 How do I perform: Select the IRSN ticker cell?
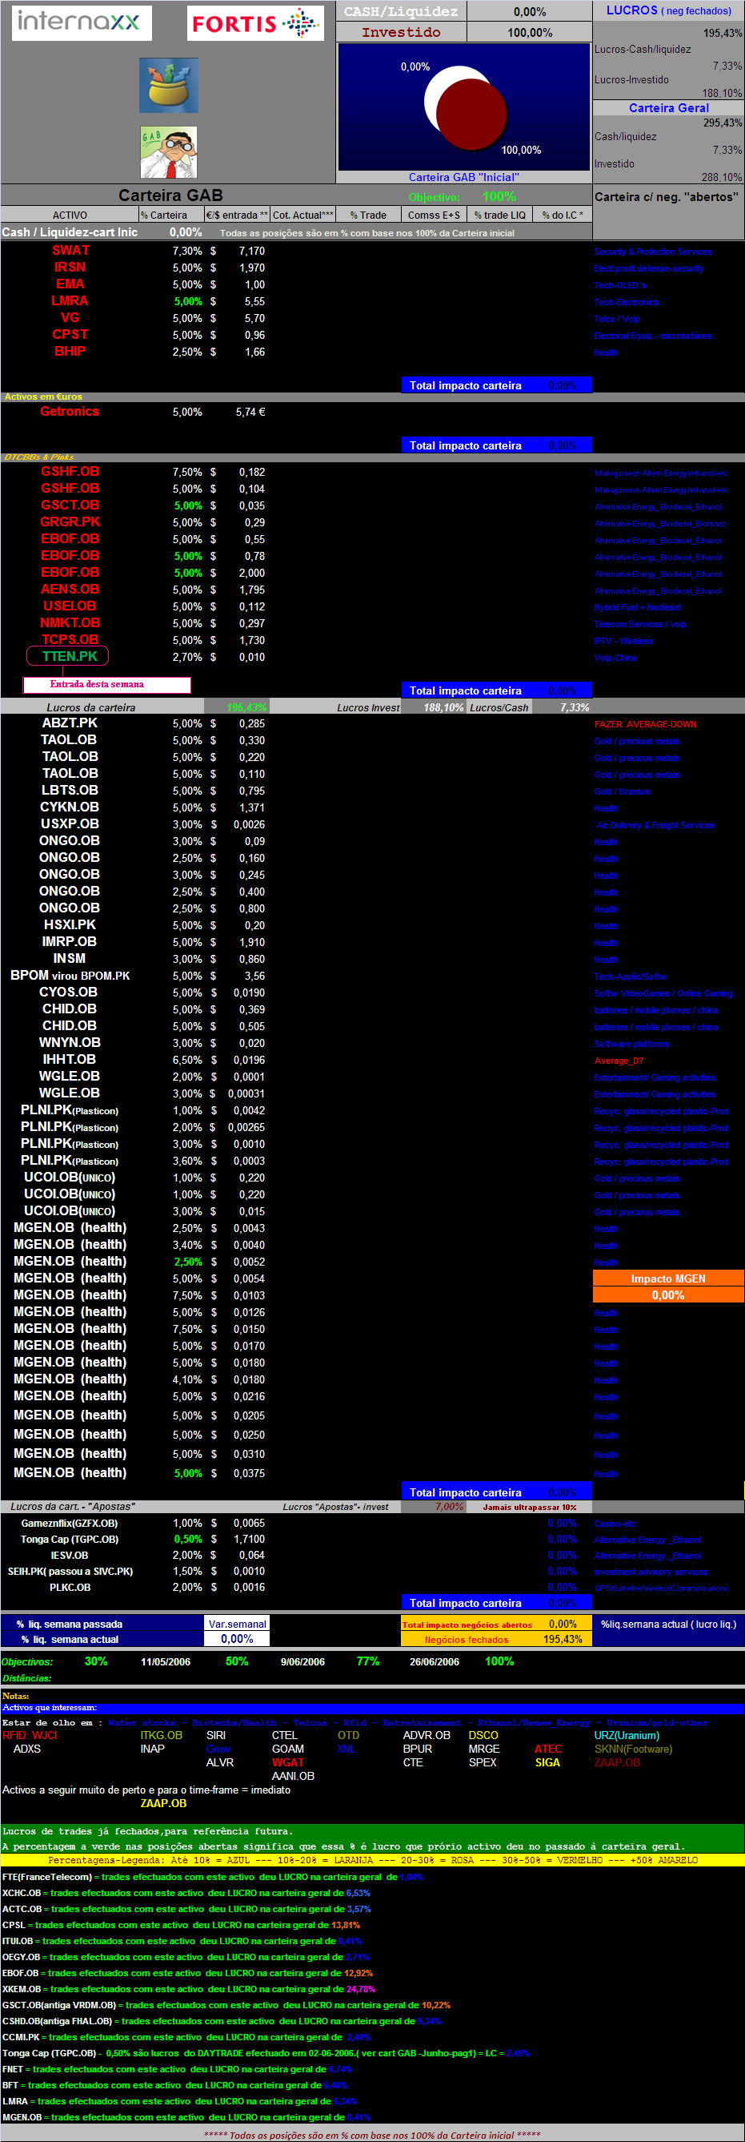point(70,267)
